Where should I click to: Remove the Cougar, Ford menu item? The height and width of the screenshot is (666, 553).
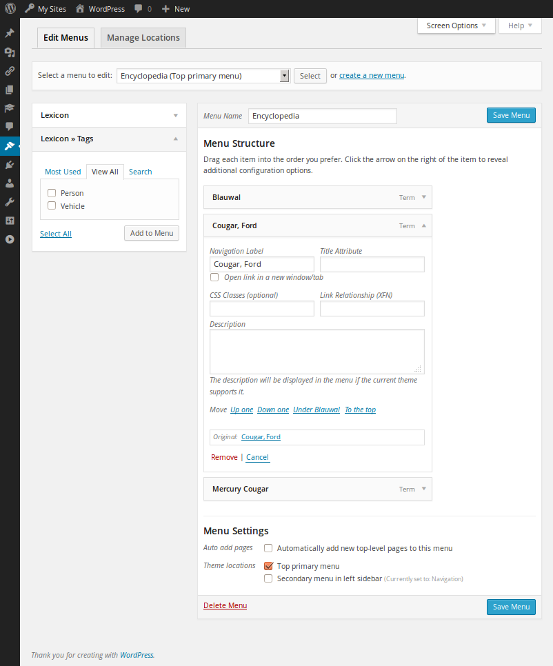click(x=224, y=457)
